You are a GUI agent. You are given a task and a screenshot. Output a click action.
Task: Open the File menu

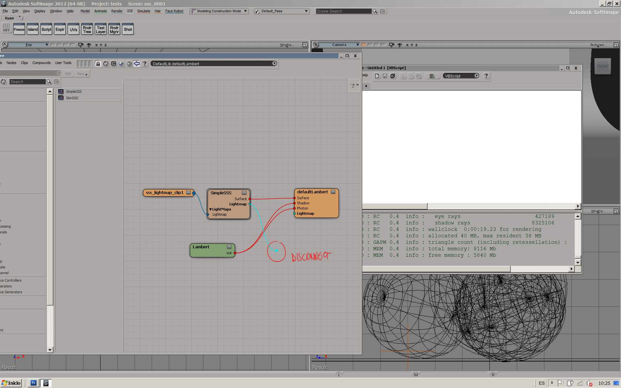(x=5, y=11)
